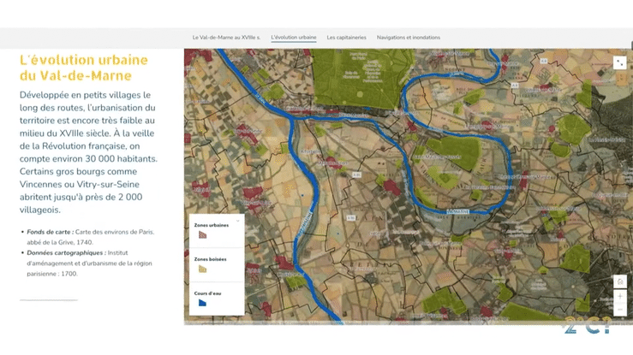
Task: Click heading L'évolution urbaine du Val-de-Marne
Action: click(x=84, y=68)
